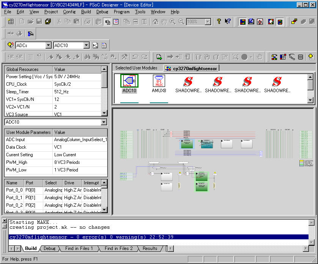The image size is (318, 264).
Task: Click the Save toolbar icon
Action: tap(39, 22)
